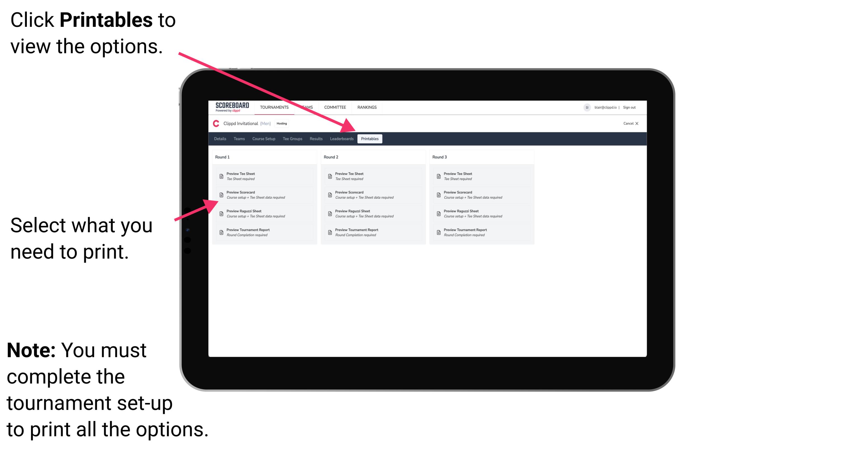Click the Teams navigation tab

pos(238,139)
